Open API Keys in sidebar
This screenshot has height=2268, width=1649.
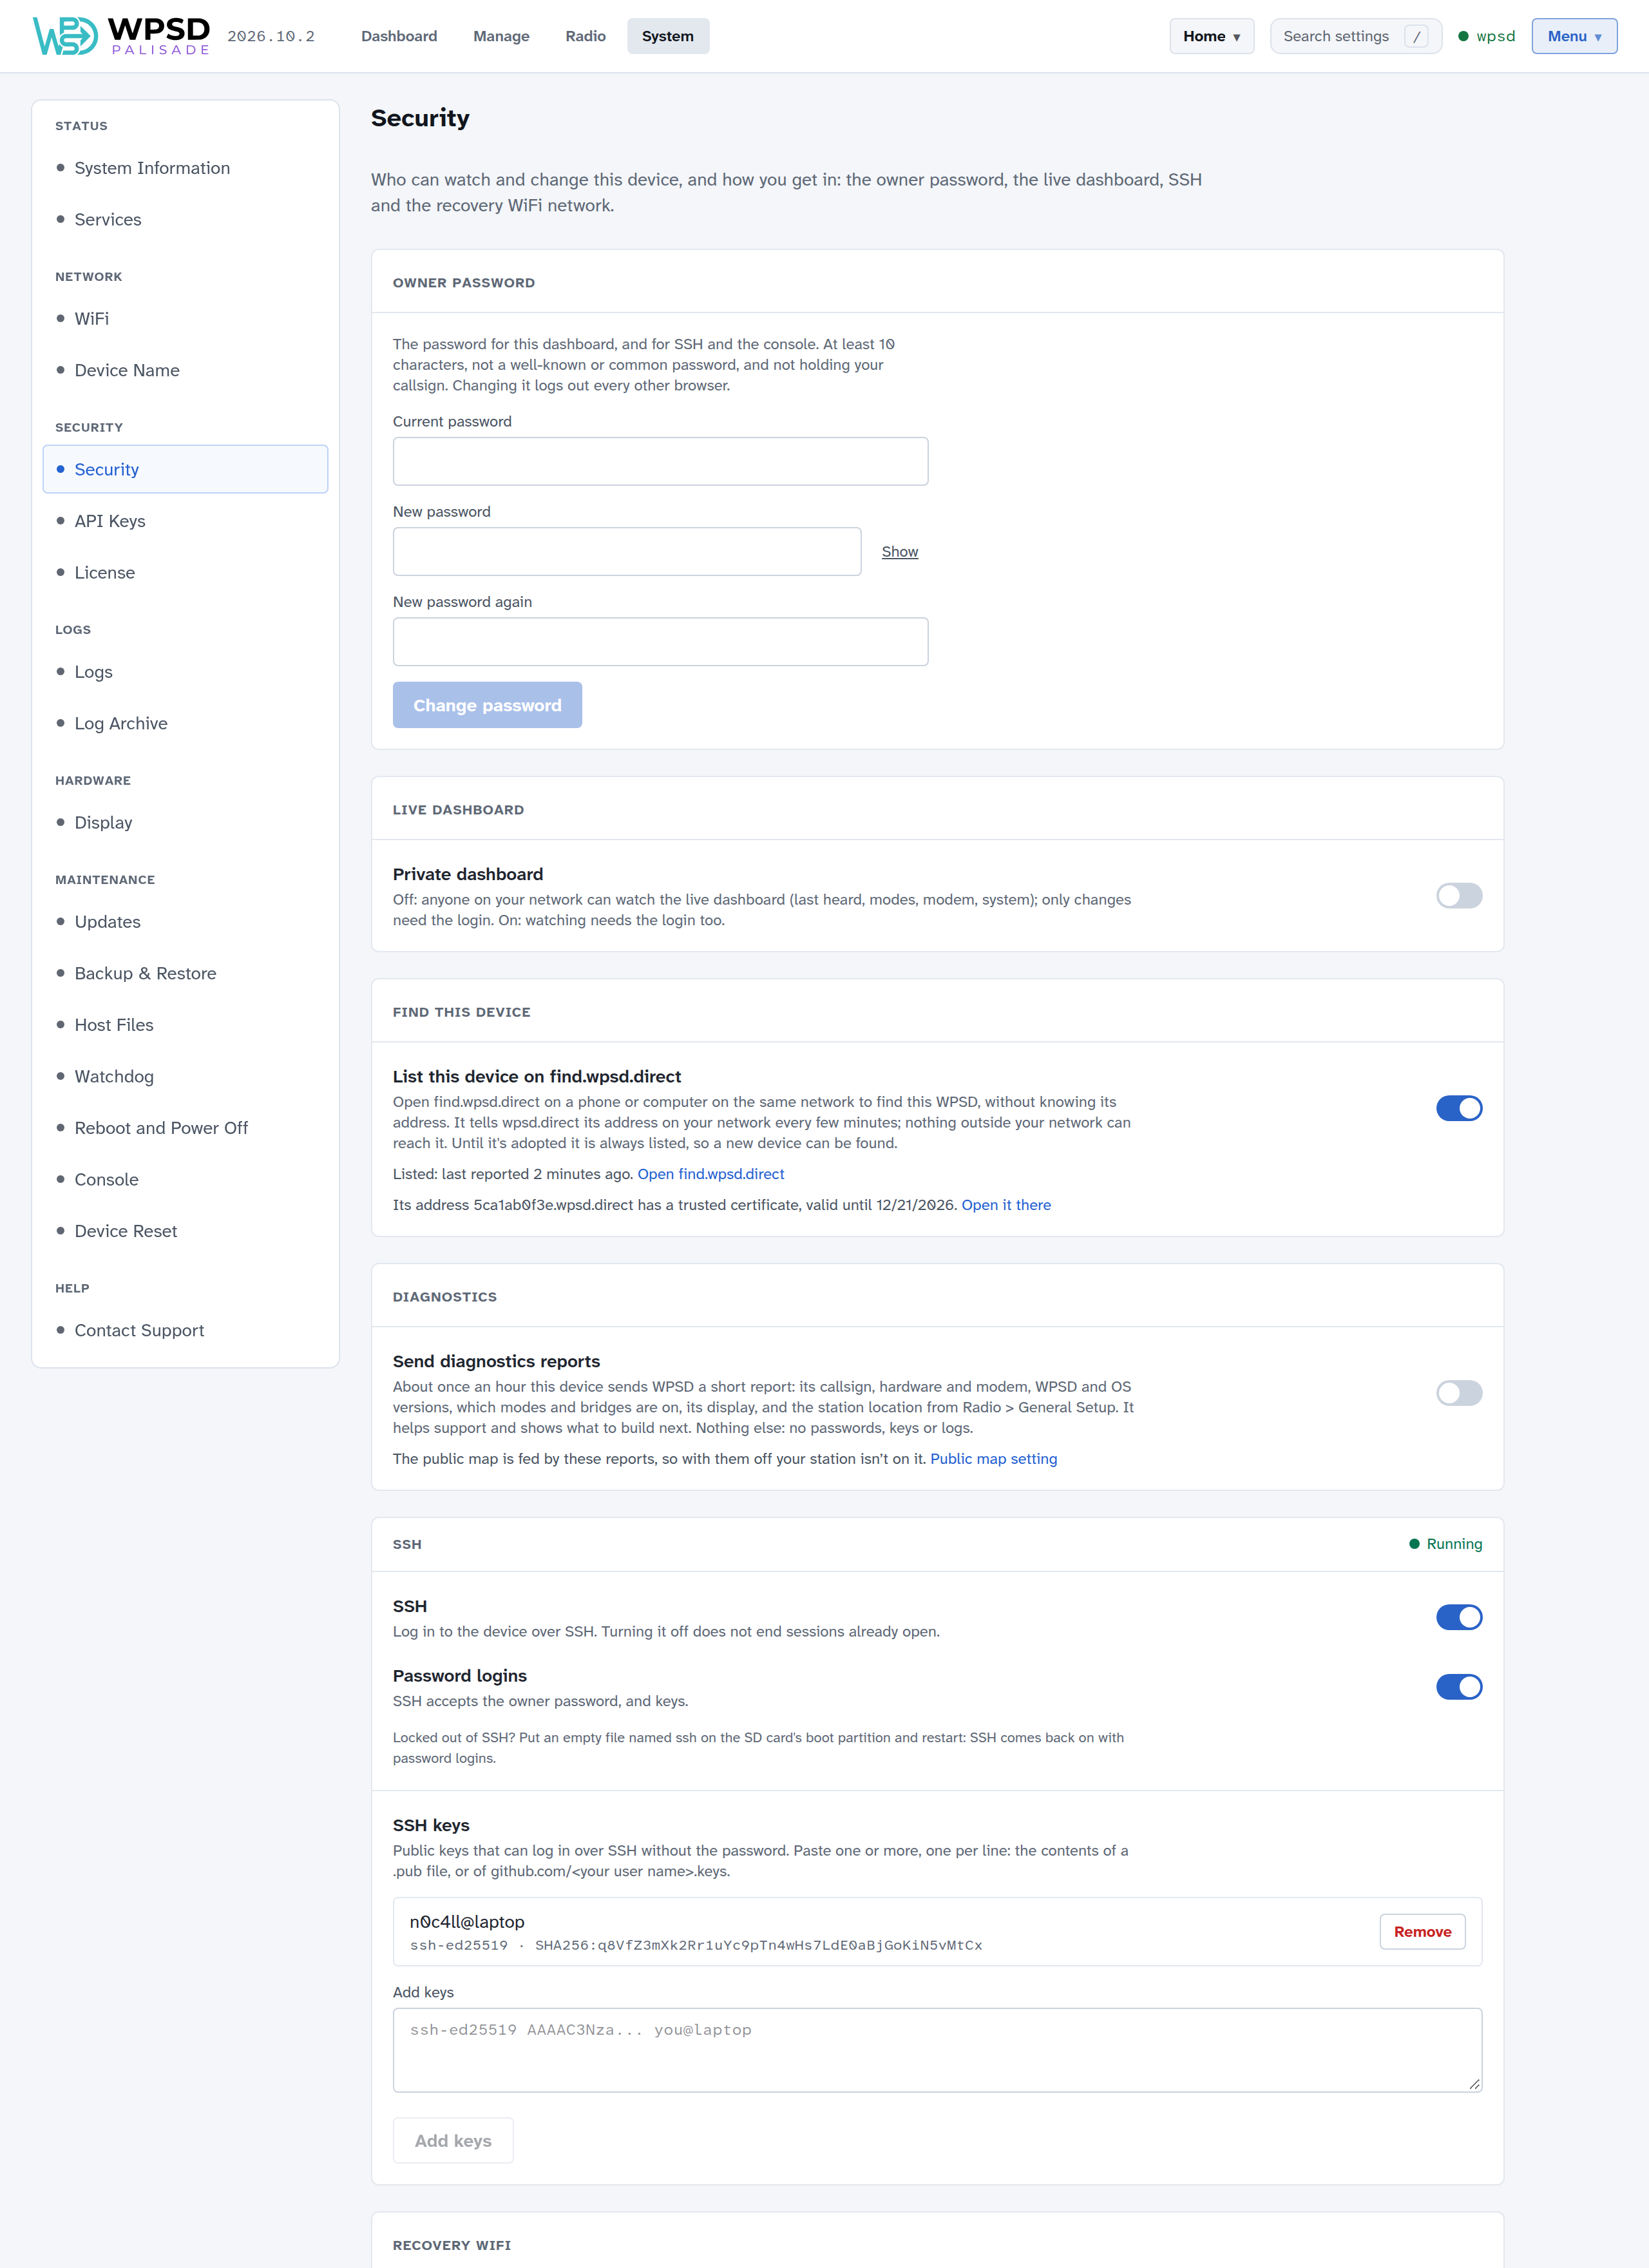click(186, 521)
